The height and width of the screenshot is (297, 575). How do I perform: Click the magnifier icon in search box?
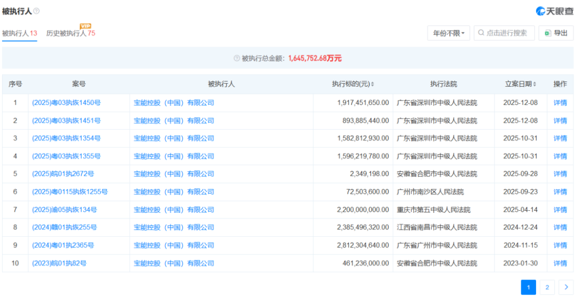click(x=481, y=33)
